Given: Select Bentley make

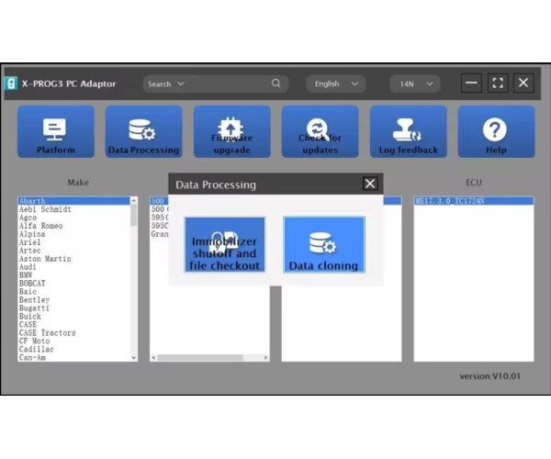Looking at the screenshot, I should [73, 300].
